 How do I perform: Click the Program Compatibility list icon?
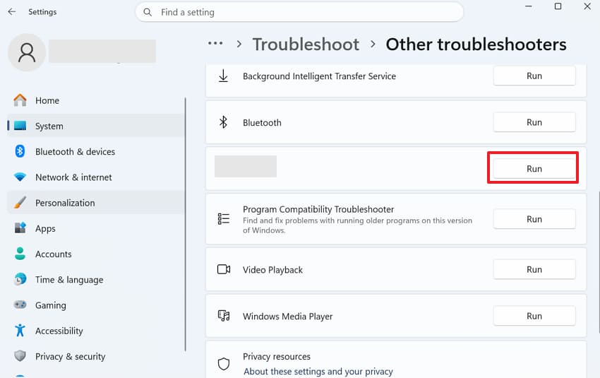(x=224, y=219)
